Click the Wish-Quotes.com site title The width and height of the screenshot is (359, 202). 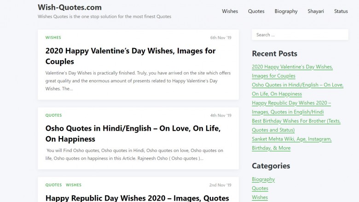pyautogui.click(x=69, y=7)
